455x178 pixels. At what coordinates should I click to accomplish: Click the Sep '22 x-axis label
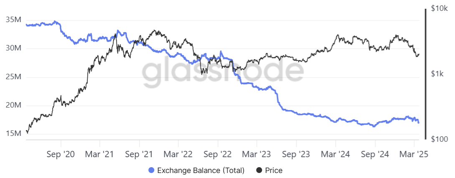point(219,155)
